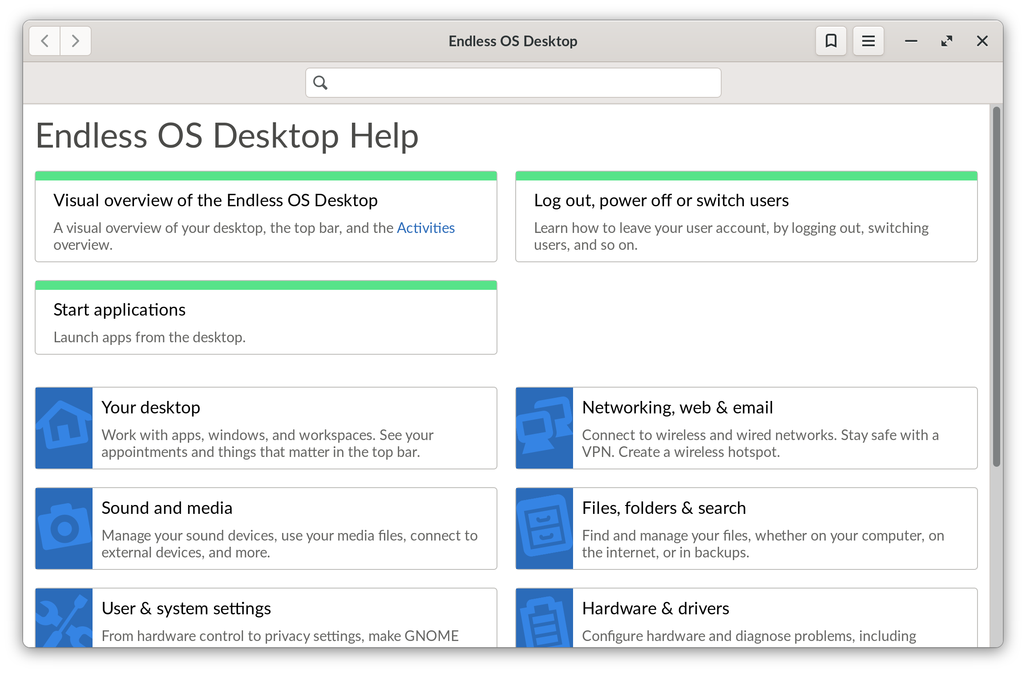Open the Start applications topic
The height and width of the screenshot is (673, 1026).
pyautogui.click(x=266, y=317)
